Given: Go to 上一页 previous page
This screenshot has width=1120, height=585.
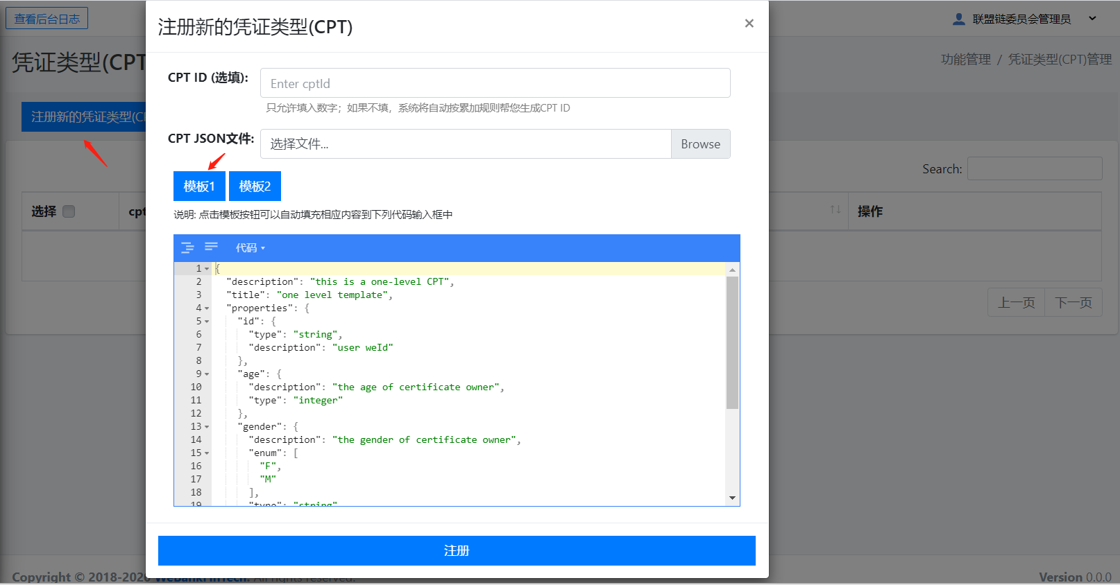Looking at the screenshot, I should 1016,303.
